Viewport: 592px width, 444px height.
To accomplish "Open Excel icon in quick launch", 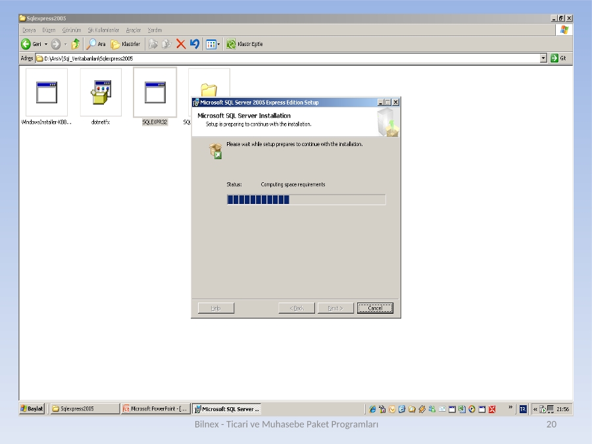I will pos(462,409).
